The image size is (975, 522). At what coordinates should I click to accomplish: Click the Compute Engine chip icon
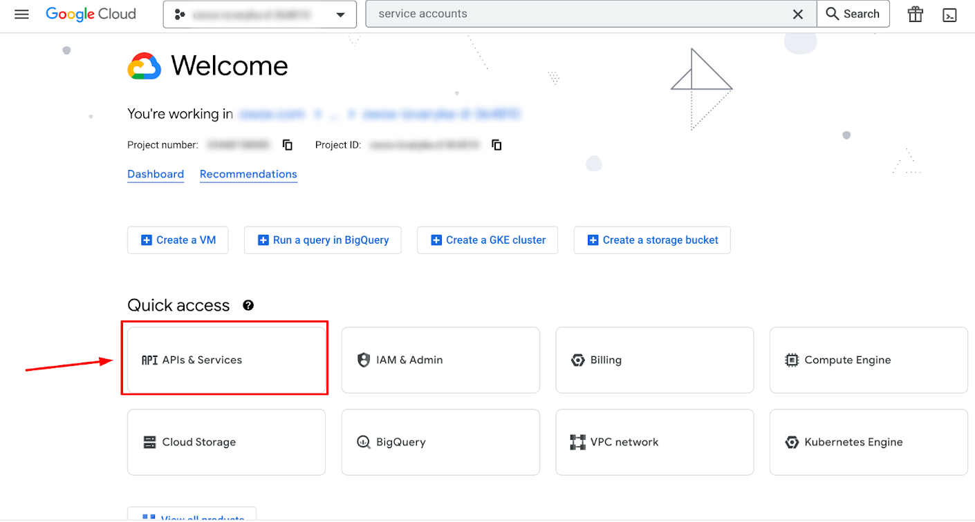point(792,360)
